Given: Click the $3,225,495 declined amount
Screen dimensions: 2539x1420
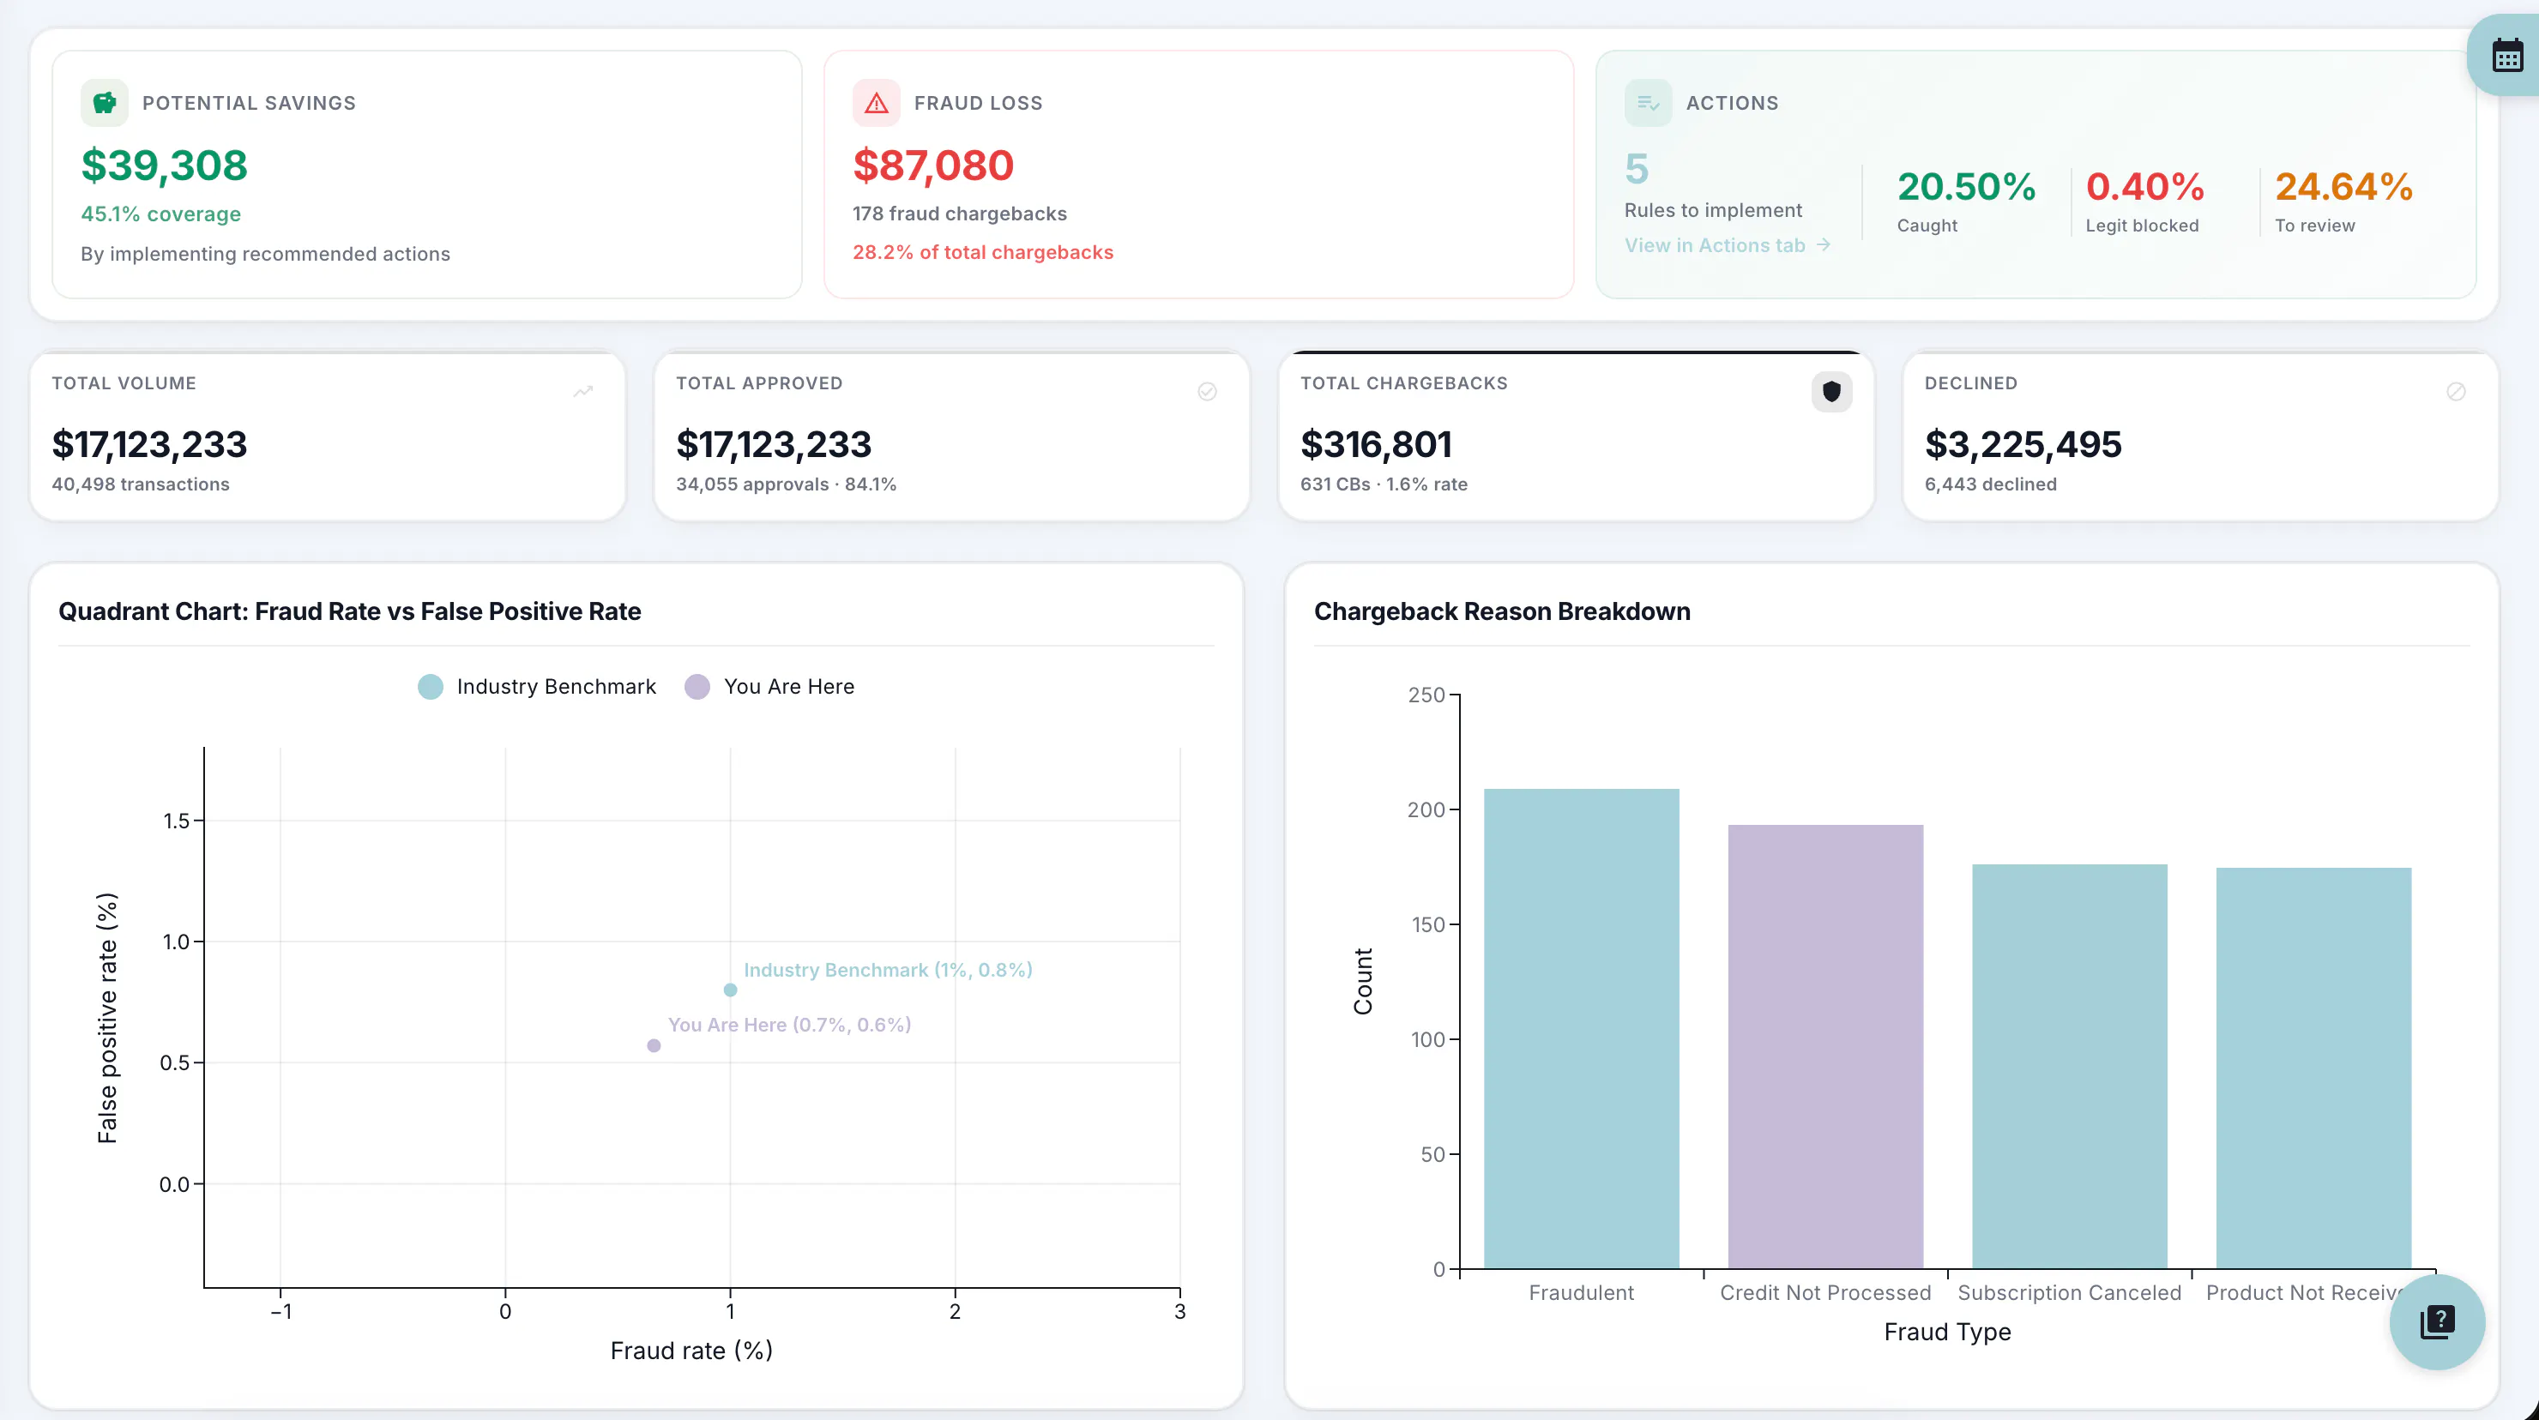Looking at the screenshot, I should (2023, 444).
